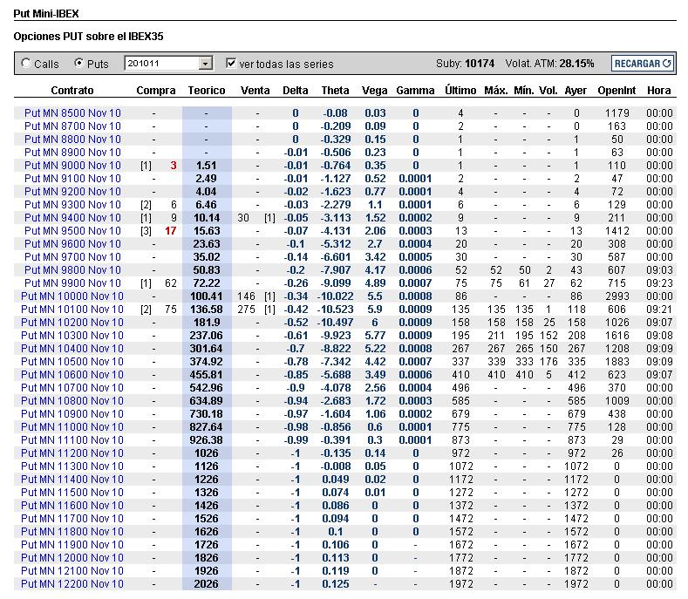Open contract Put MN 12100 Nov 10
Viewport: 688px width, 599px height.
click(72, 571)
